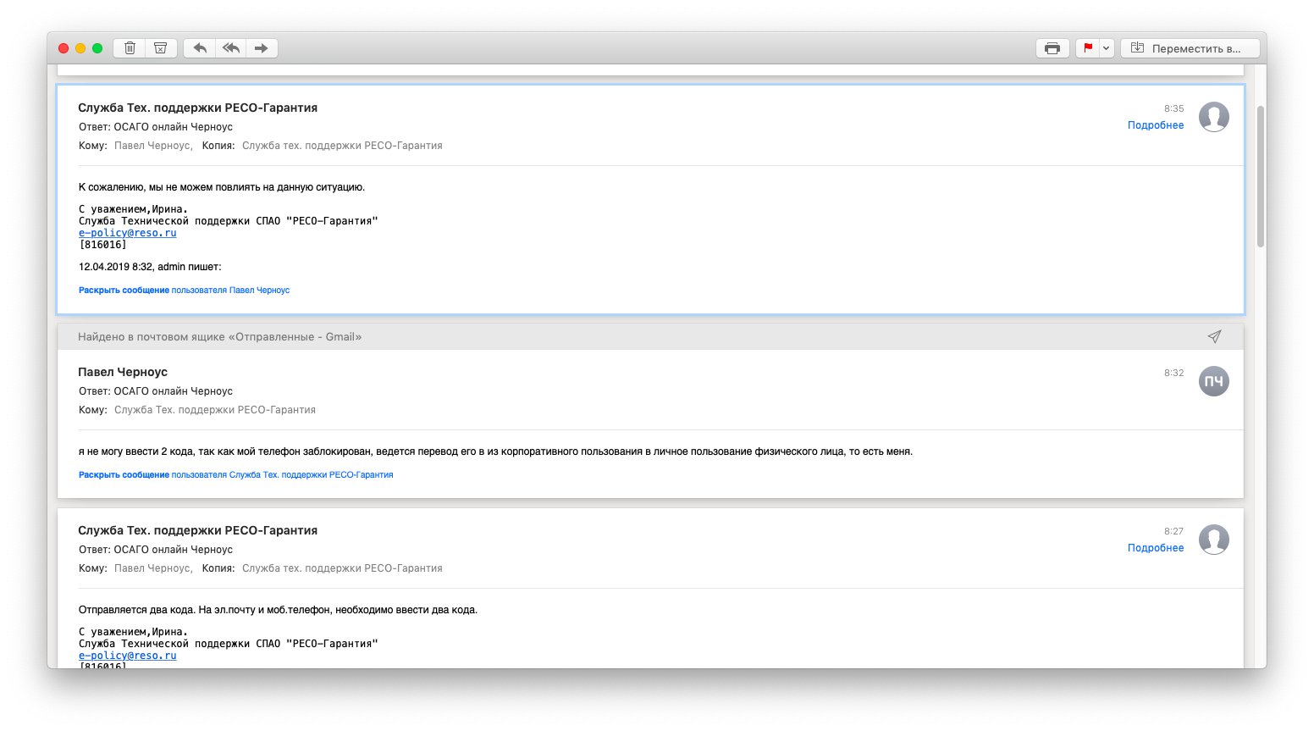Flag the message with the red flag
Screen dimensions: 1314x731
point(1088,48)
